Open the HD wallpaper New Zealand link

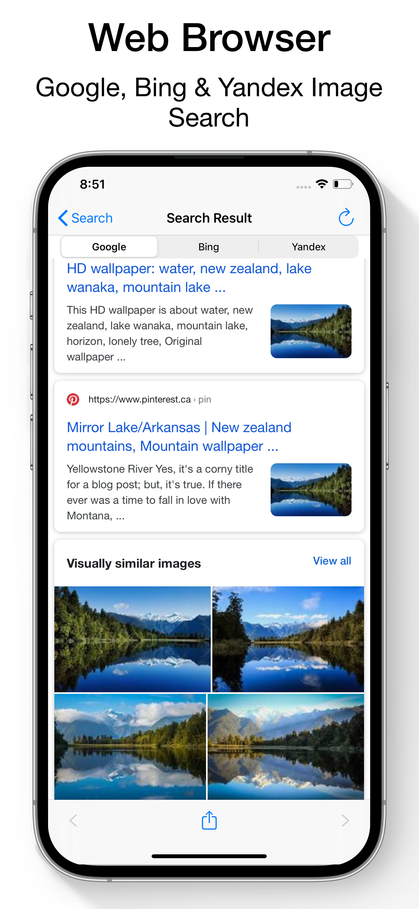(189, 278)
